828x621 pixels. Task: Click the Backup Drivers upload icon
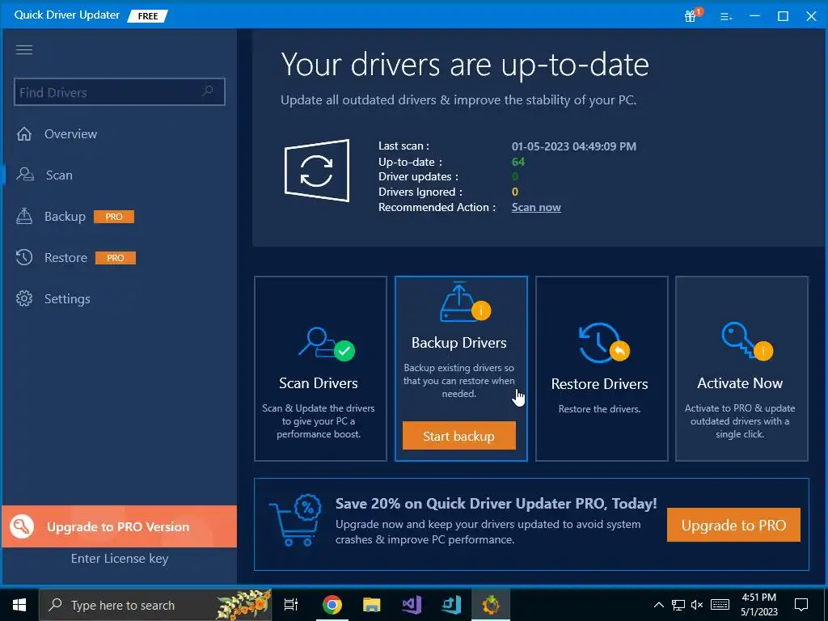click(x=465, y=301)
